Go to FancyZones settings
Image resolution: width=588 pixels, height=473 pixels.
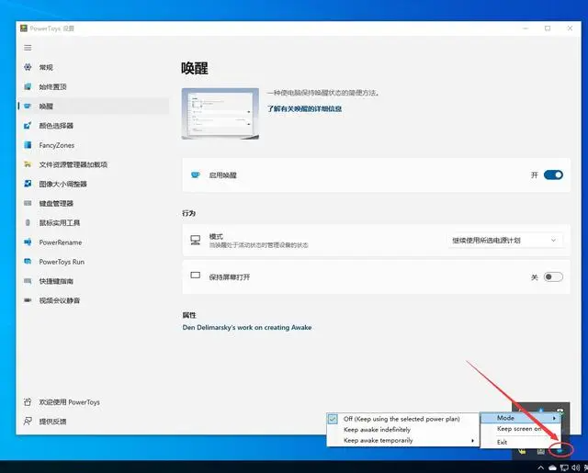[94, 145]
